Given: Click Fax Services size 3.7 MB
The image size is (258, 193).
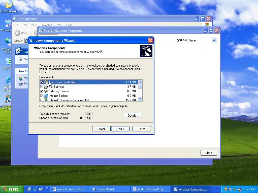Looking at the screenshot, I should pyautogui.click(x=132, y=87).
